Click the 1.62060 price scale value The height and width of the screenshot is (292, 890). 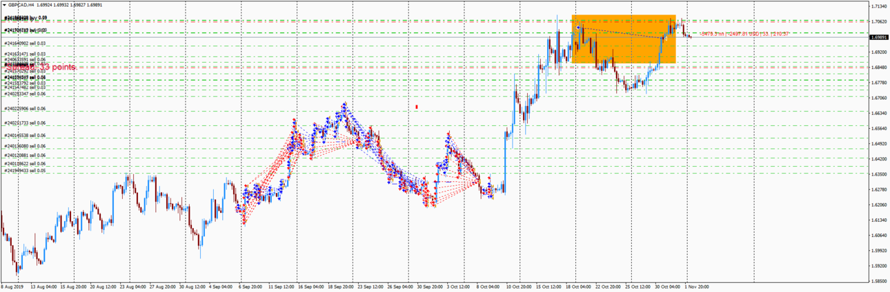click(878, 205)
